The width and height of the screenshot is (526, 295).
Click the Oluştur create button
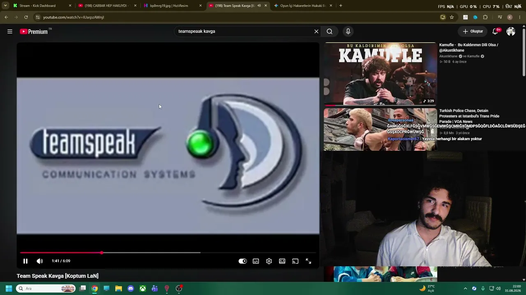tap(473, 31)
